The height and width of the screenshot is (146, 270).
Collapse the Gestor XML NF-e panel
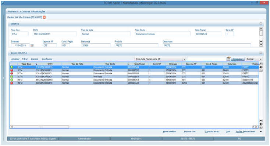(261, 53)
